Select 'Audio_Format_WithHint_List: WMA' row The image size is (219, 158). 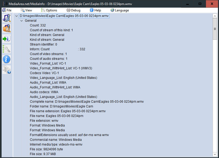(x=55, y=87)
